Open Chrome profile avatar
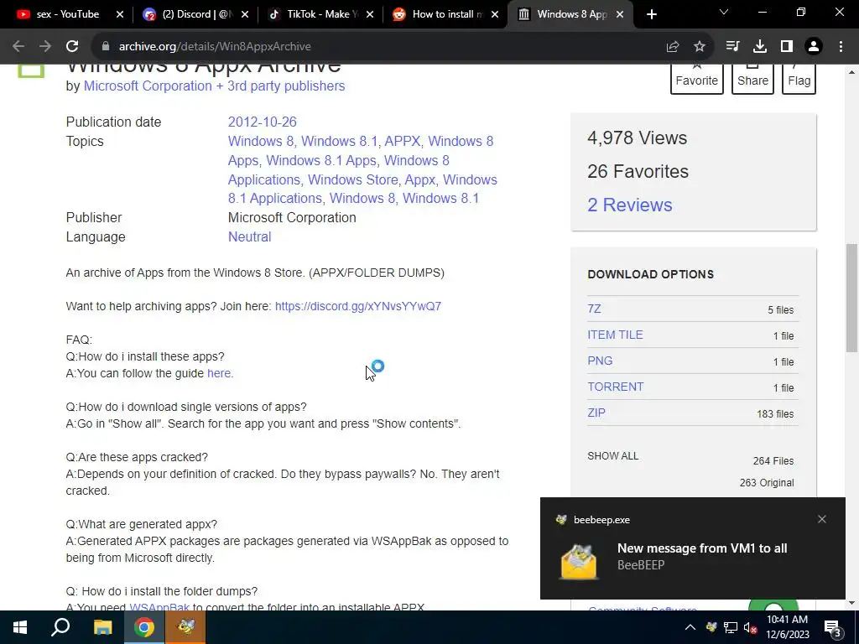The image size is (859, 644). click(x=814, y=47)
